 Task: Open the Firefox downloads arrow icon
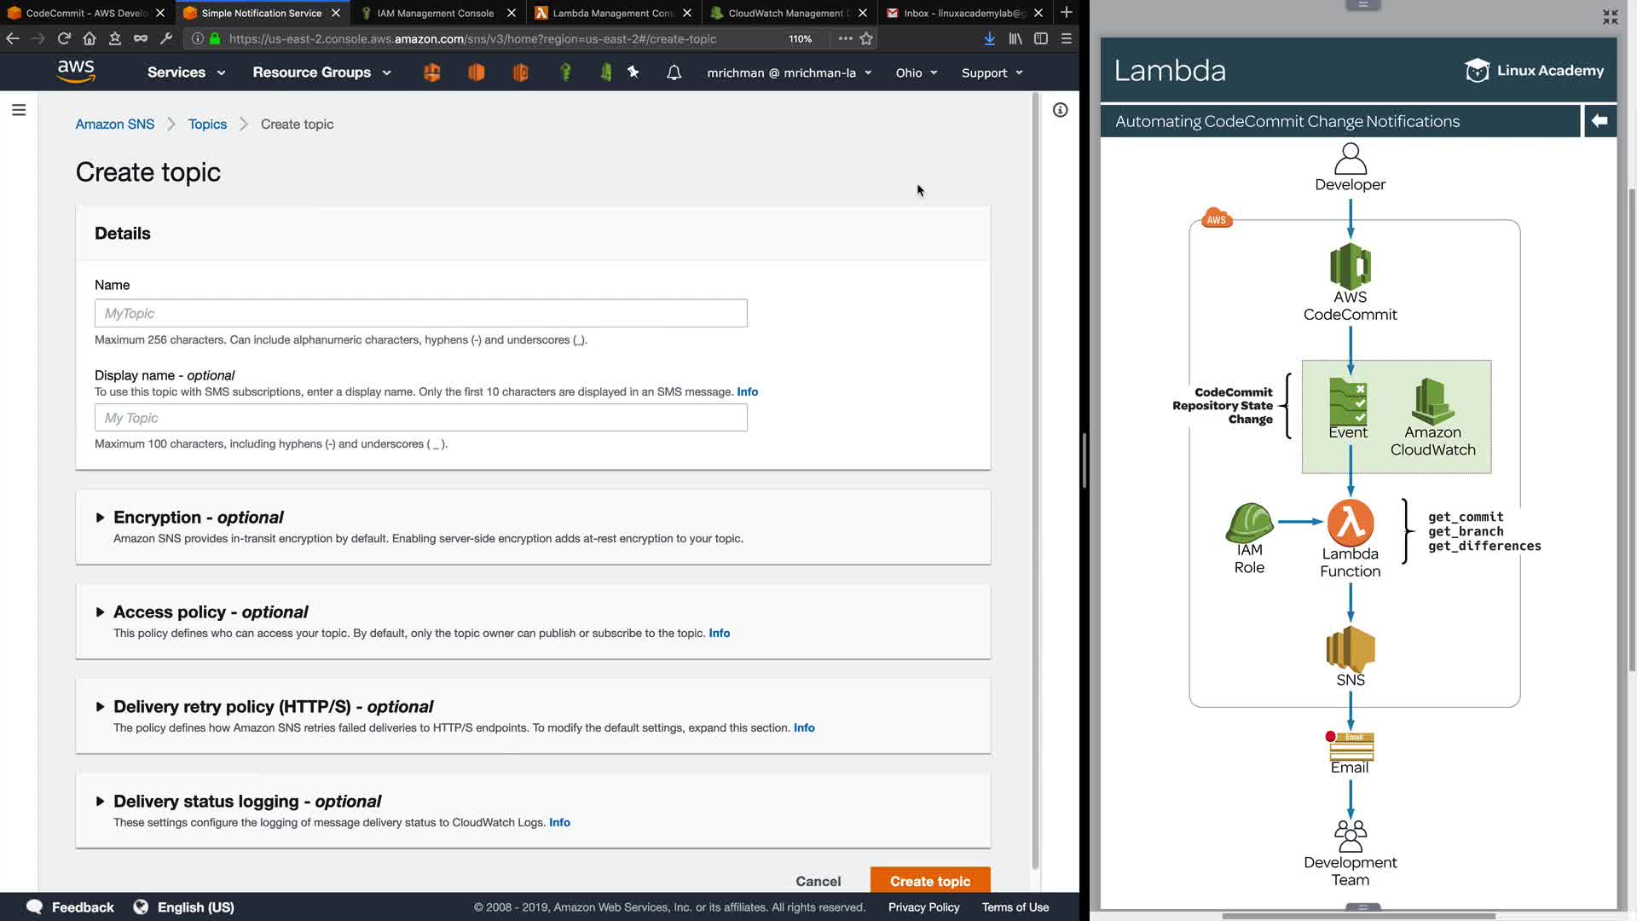tap(989, 38)
